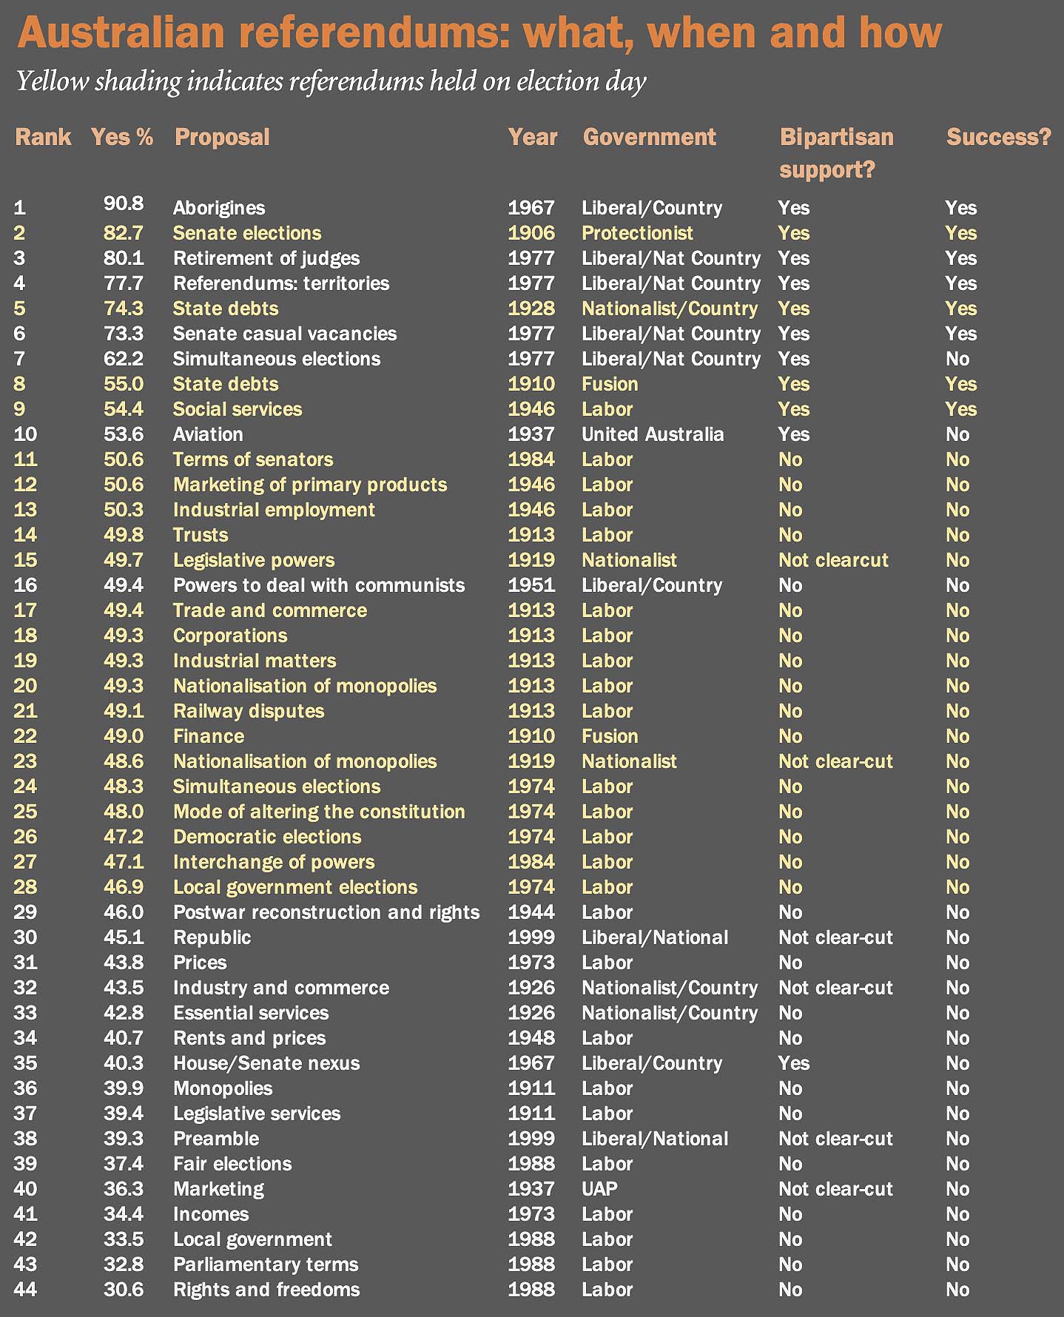This screenshot has height=1317, width=1064.
Task: Click the 'Protectionist' government cell
Action: [637, 233]
